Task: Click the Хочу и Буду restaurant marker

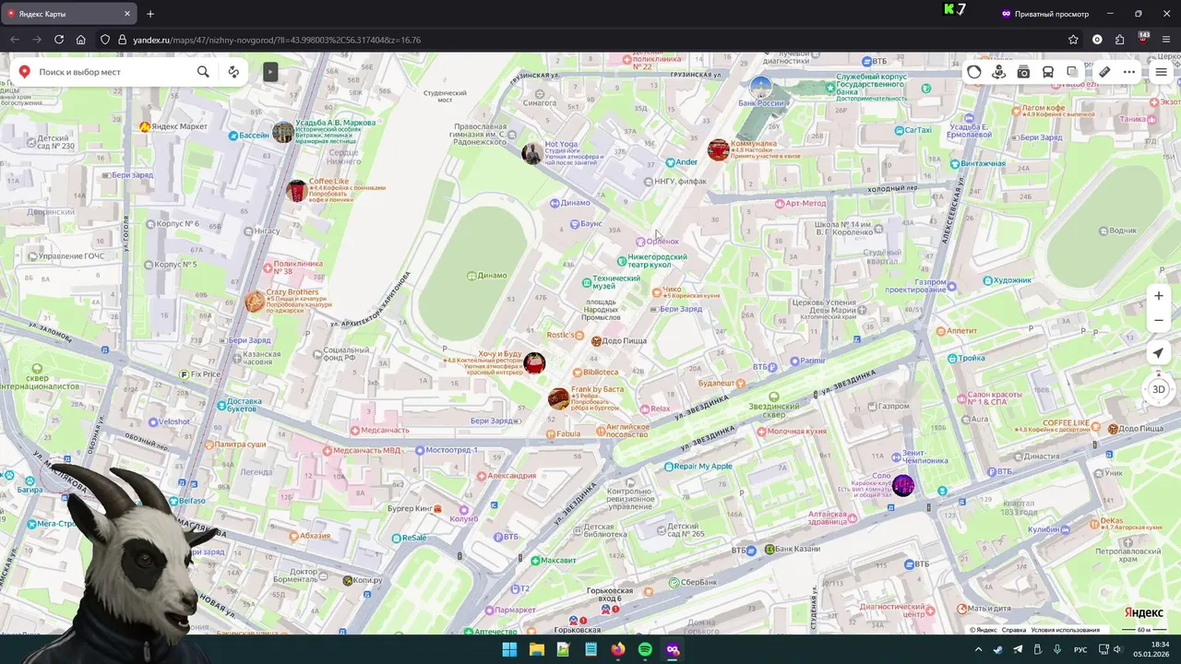Action: (534, 362)
